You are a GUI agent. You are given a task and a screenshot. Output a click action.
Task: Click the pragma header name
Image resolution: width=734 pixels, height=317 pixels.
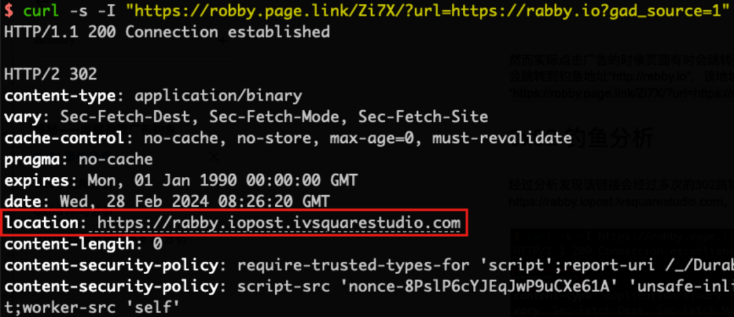point(32,160)
